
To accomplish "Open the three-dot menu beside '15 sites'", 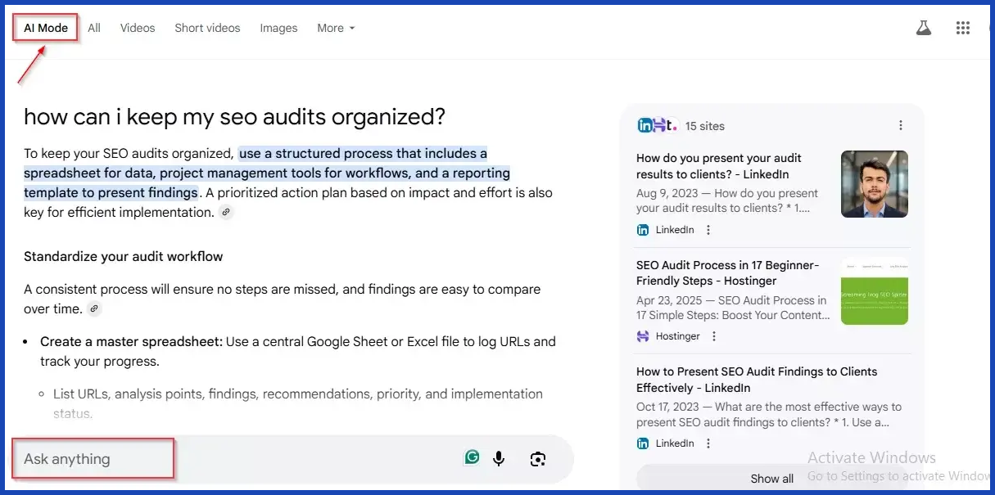I will pos(901,126).
